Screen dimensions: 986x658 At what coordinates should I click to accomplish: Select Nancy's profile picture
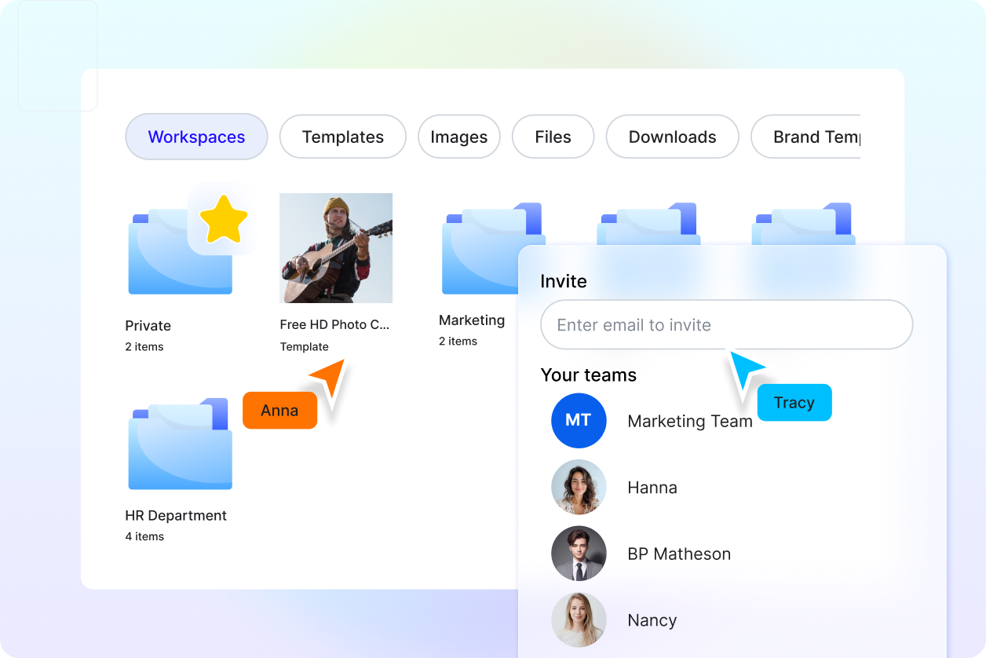[x=579, y=620]
